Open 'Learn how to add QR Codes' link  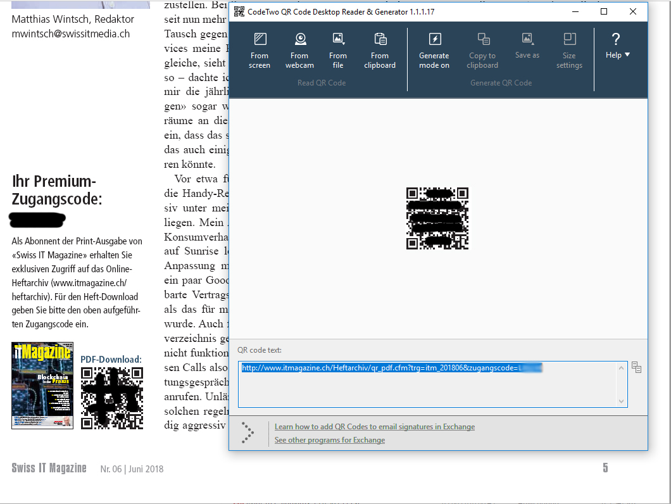(375, 427)
